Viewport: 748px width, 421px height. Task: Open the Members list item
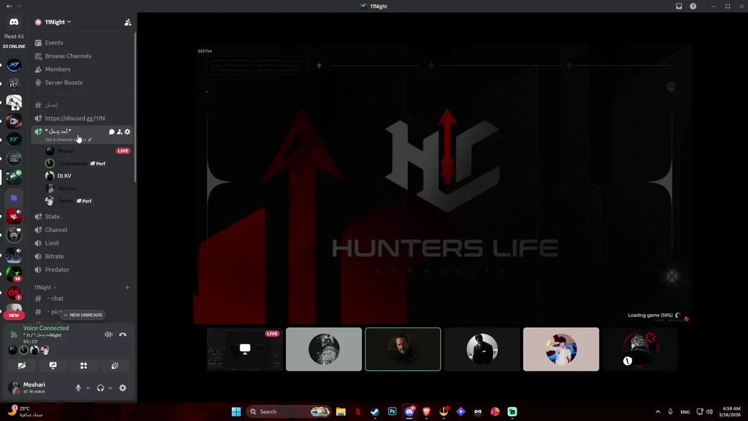point(84,69)
